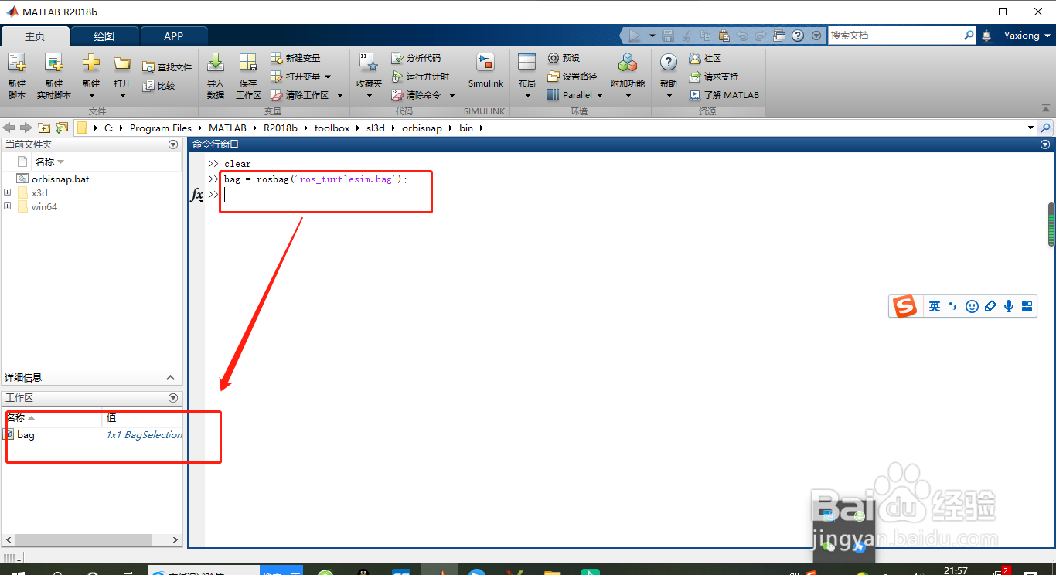
Task: Click 比较 (Compare) in the file group
Action: 159,86
